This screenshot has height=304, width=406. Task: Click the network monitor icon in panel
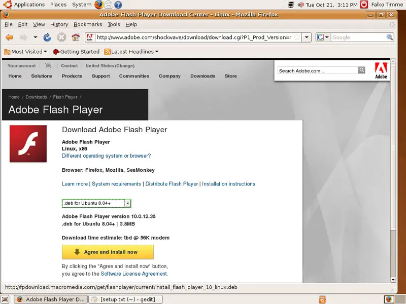[x=291, y=5]
